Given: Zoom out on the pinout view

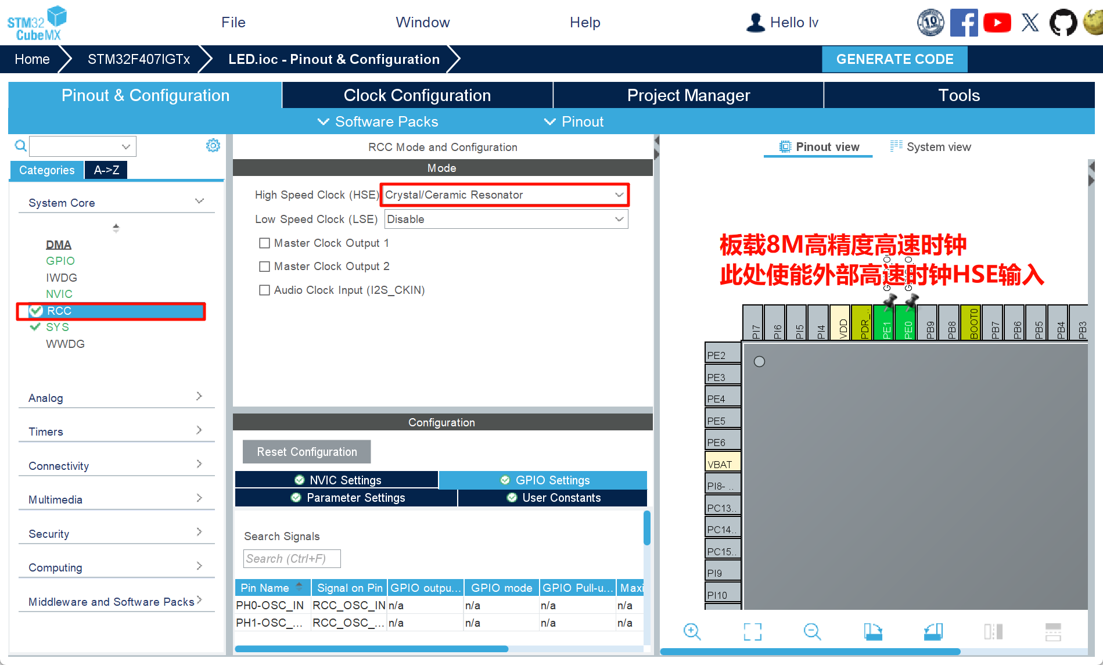Looking at the screenshot, I should [812, 631].
